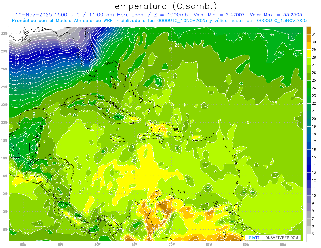The image size is (321, 248).
Task: Click the '24N' latitude axis label
Action: coord(4,87)
